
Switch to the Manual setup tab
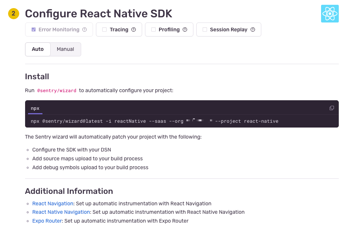click(x=65, y=49)
